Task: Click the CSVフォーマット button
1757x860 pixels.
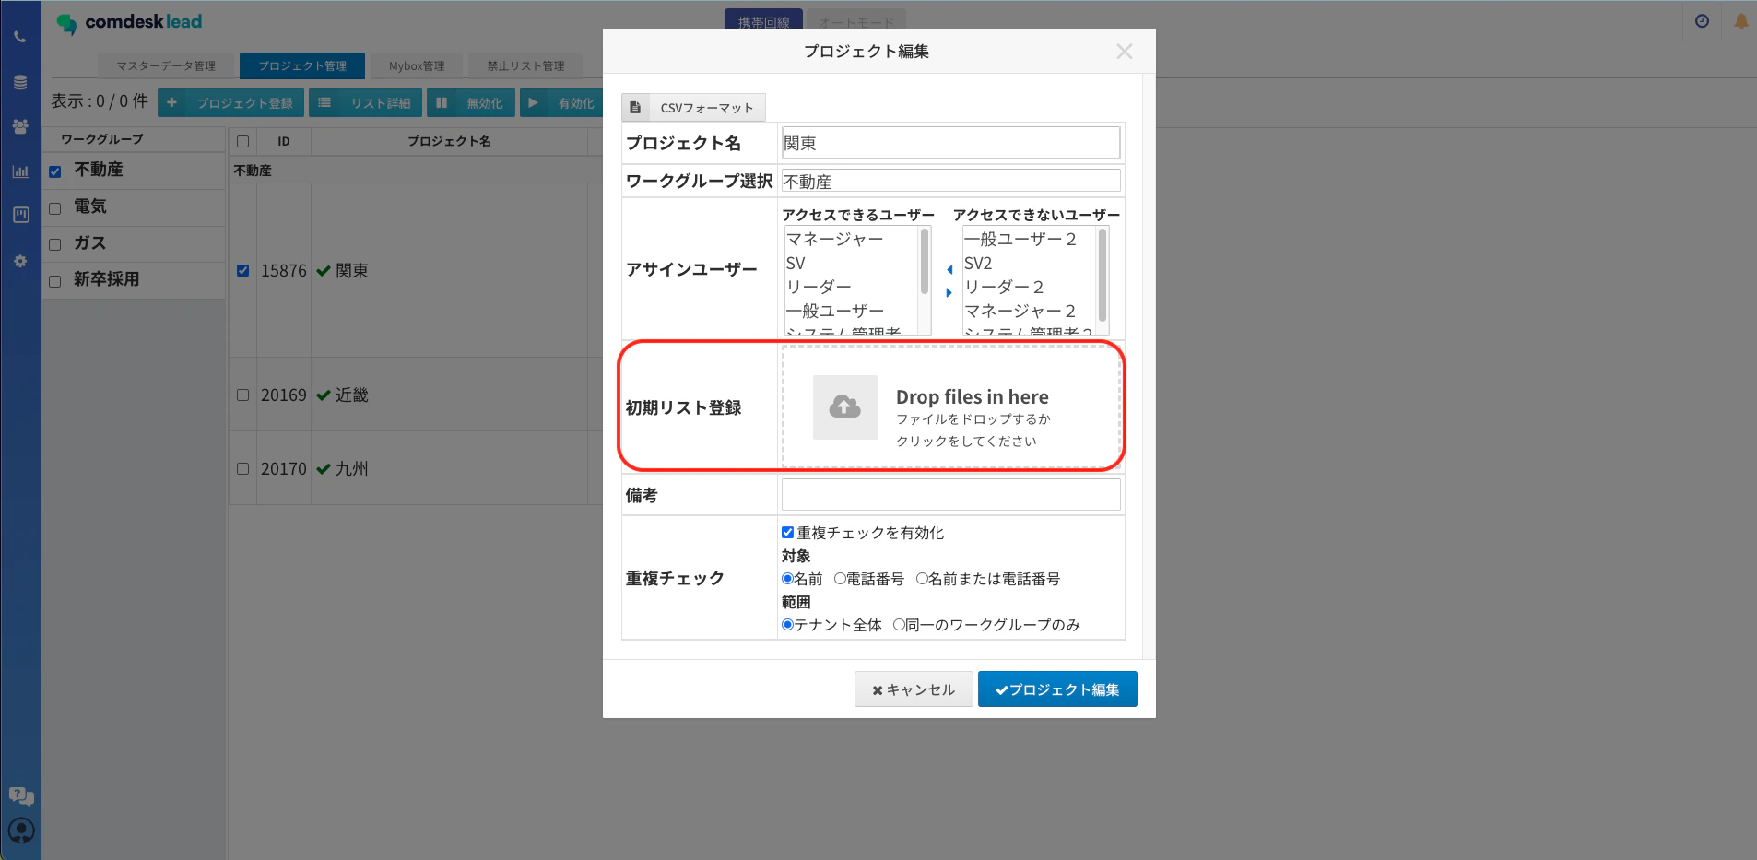Action: (x=693, y=108)
